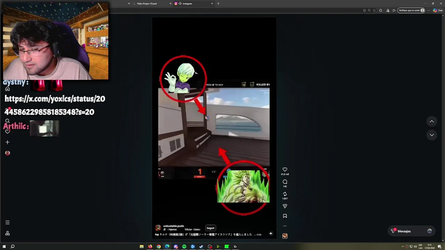This screenshot has height=250, width=445.
Task: Open the green Kick app in the taskbar
Action: [x=227, y=247]
